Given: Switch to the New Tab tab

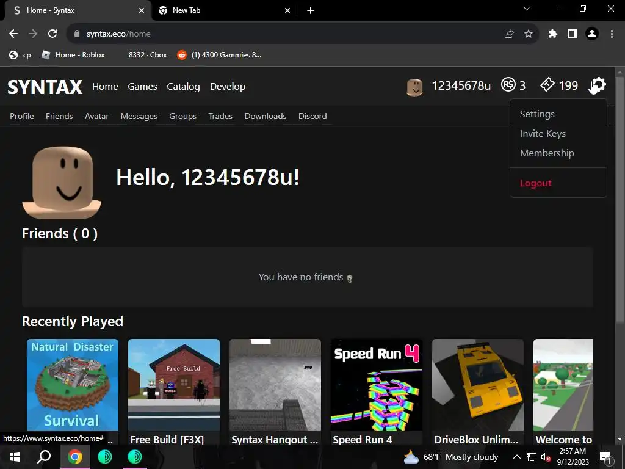Looking at the screenshot, I should (x=224, y=10).
